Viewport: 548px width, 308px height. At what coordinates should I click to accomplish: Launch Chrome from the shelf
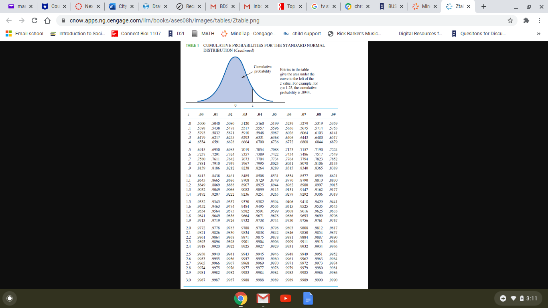tap(240, 298)
